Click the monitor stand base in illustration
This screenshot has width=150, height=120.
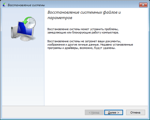[26, 38]
